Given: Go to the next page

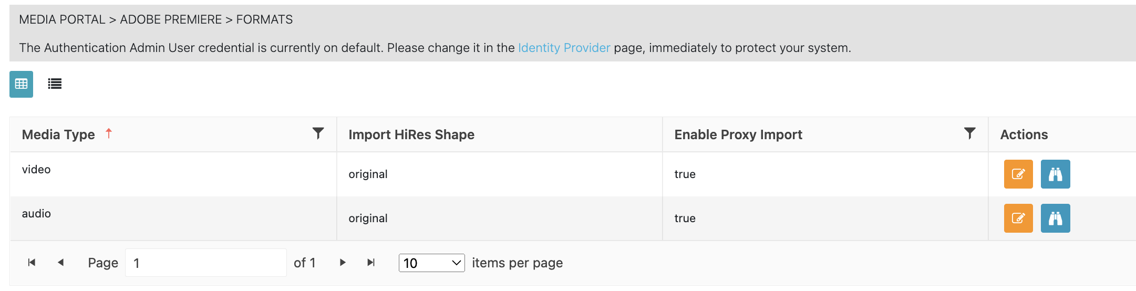Looking at the screenshot, I should (x=343, y=263).
